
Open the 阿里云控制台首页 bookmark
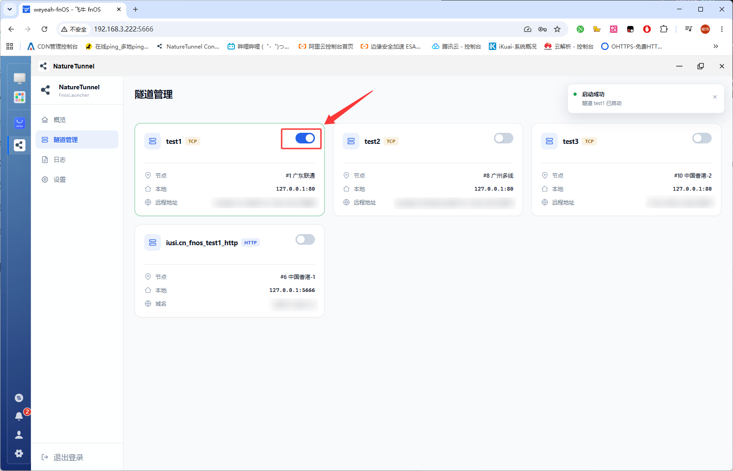point(326,46)
